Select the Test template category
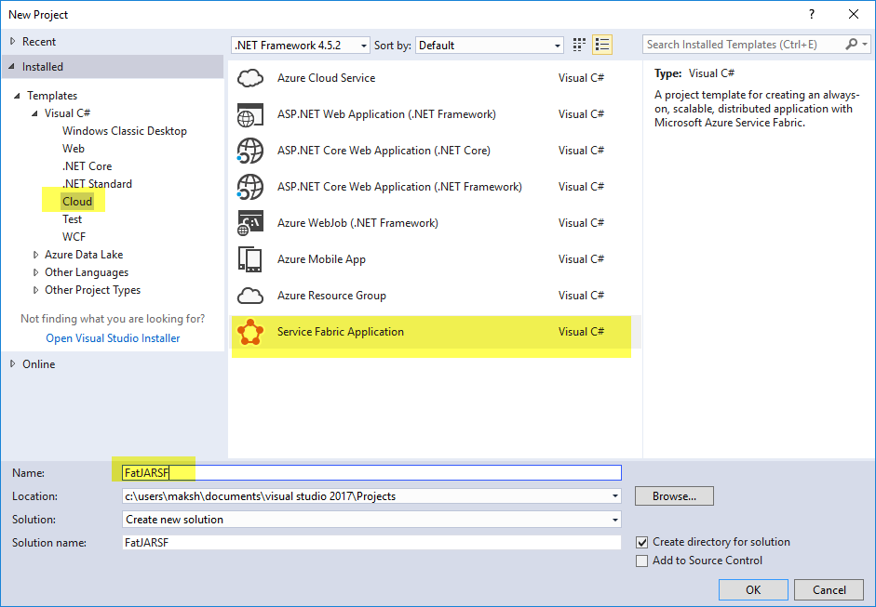This screenshot has width=876, height=607. (72, 219)
